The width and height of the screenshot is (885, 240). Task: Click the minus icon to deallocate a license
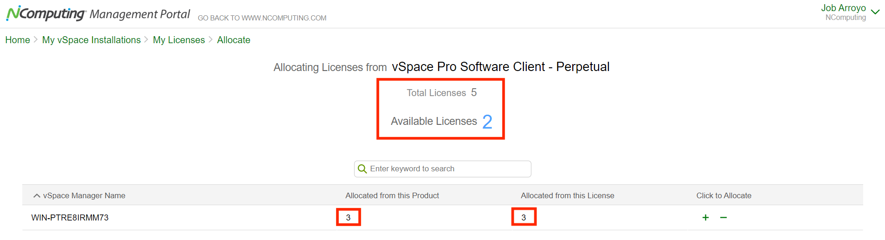tap(723, 217)
